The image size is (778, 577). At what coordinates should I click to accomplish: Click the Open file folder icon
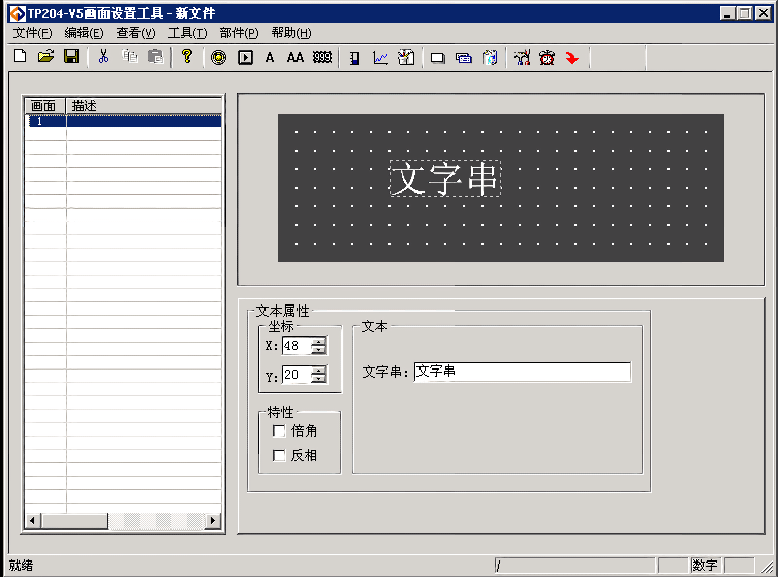click(46, 56)
